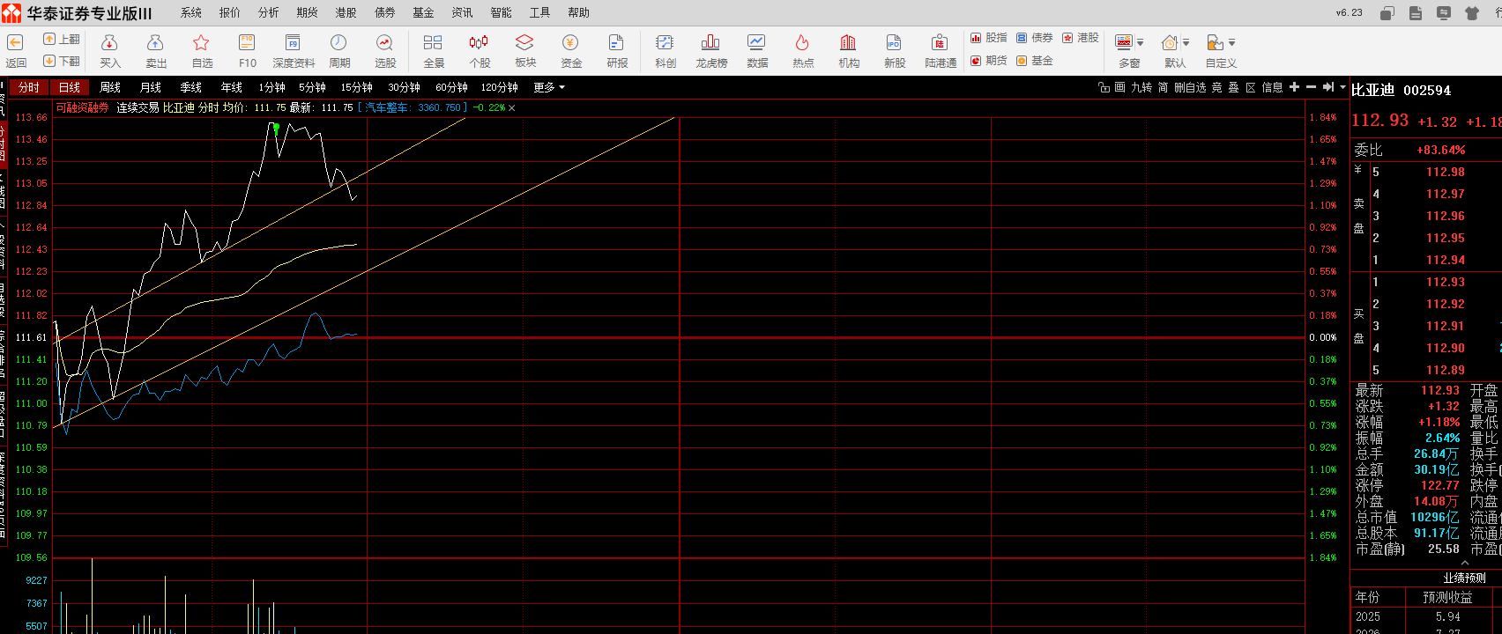Switch to the 周线 weekly tab

tap(110, 87)
